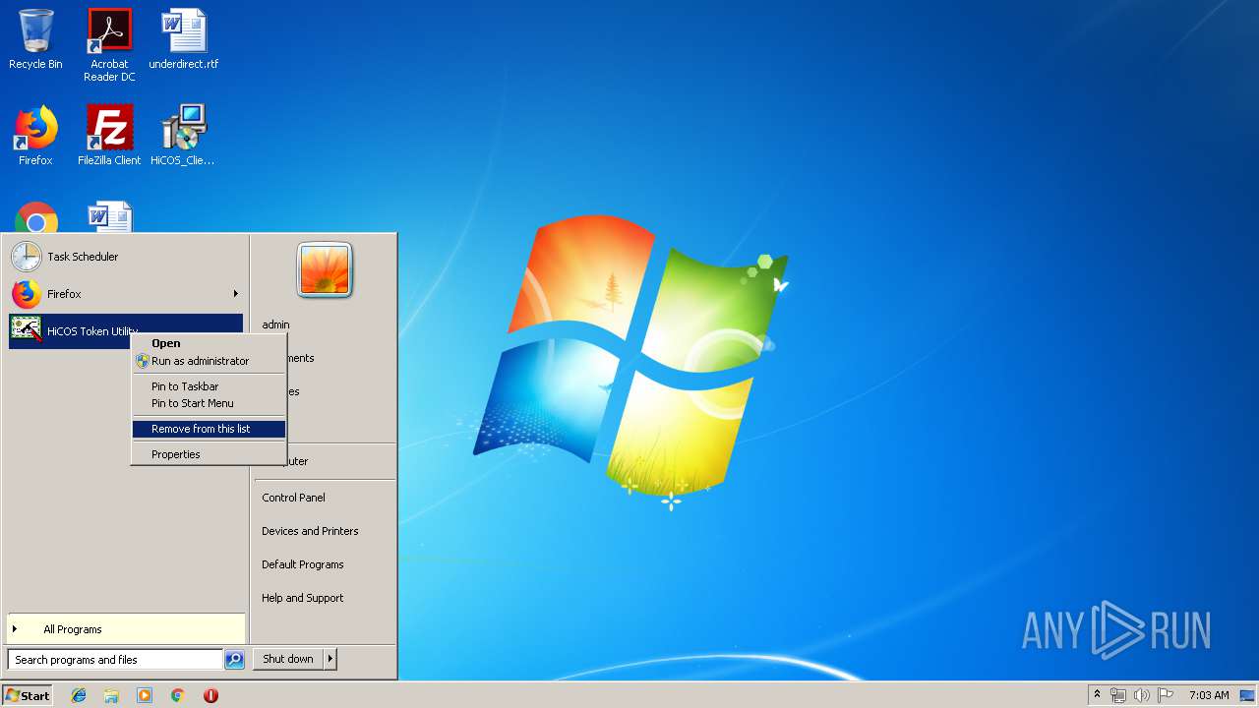Open Chrome from taskbar
This screenshot has height=708, width=1259.
(177, 695)
